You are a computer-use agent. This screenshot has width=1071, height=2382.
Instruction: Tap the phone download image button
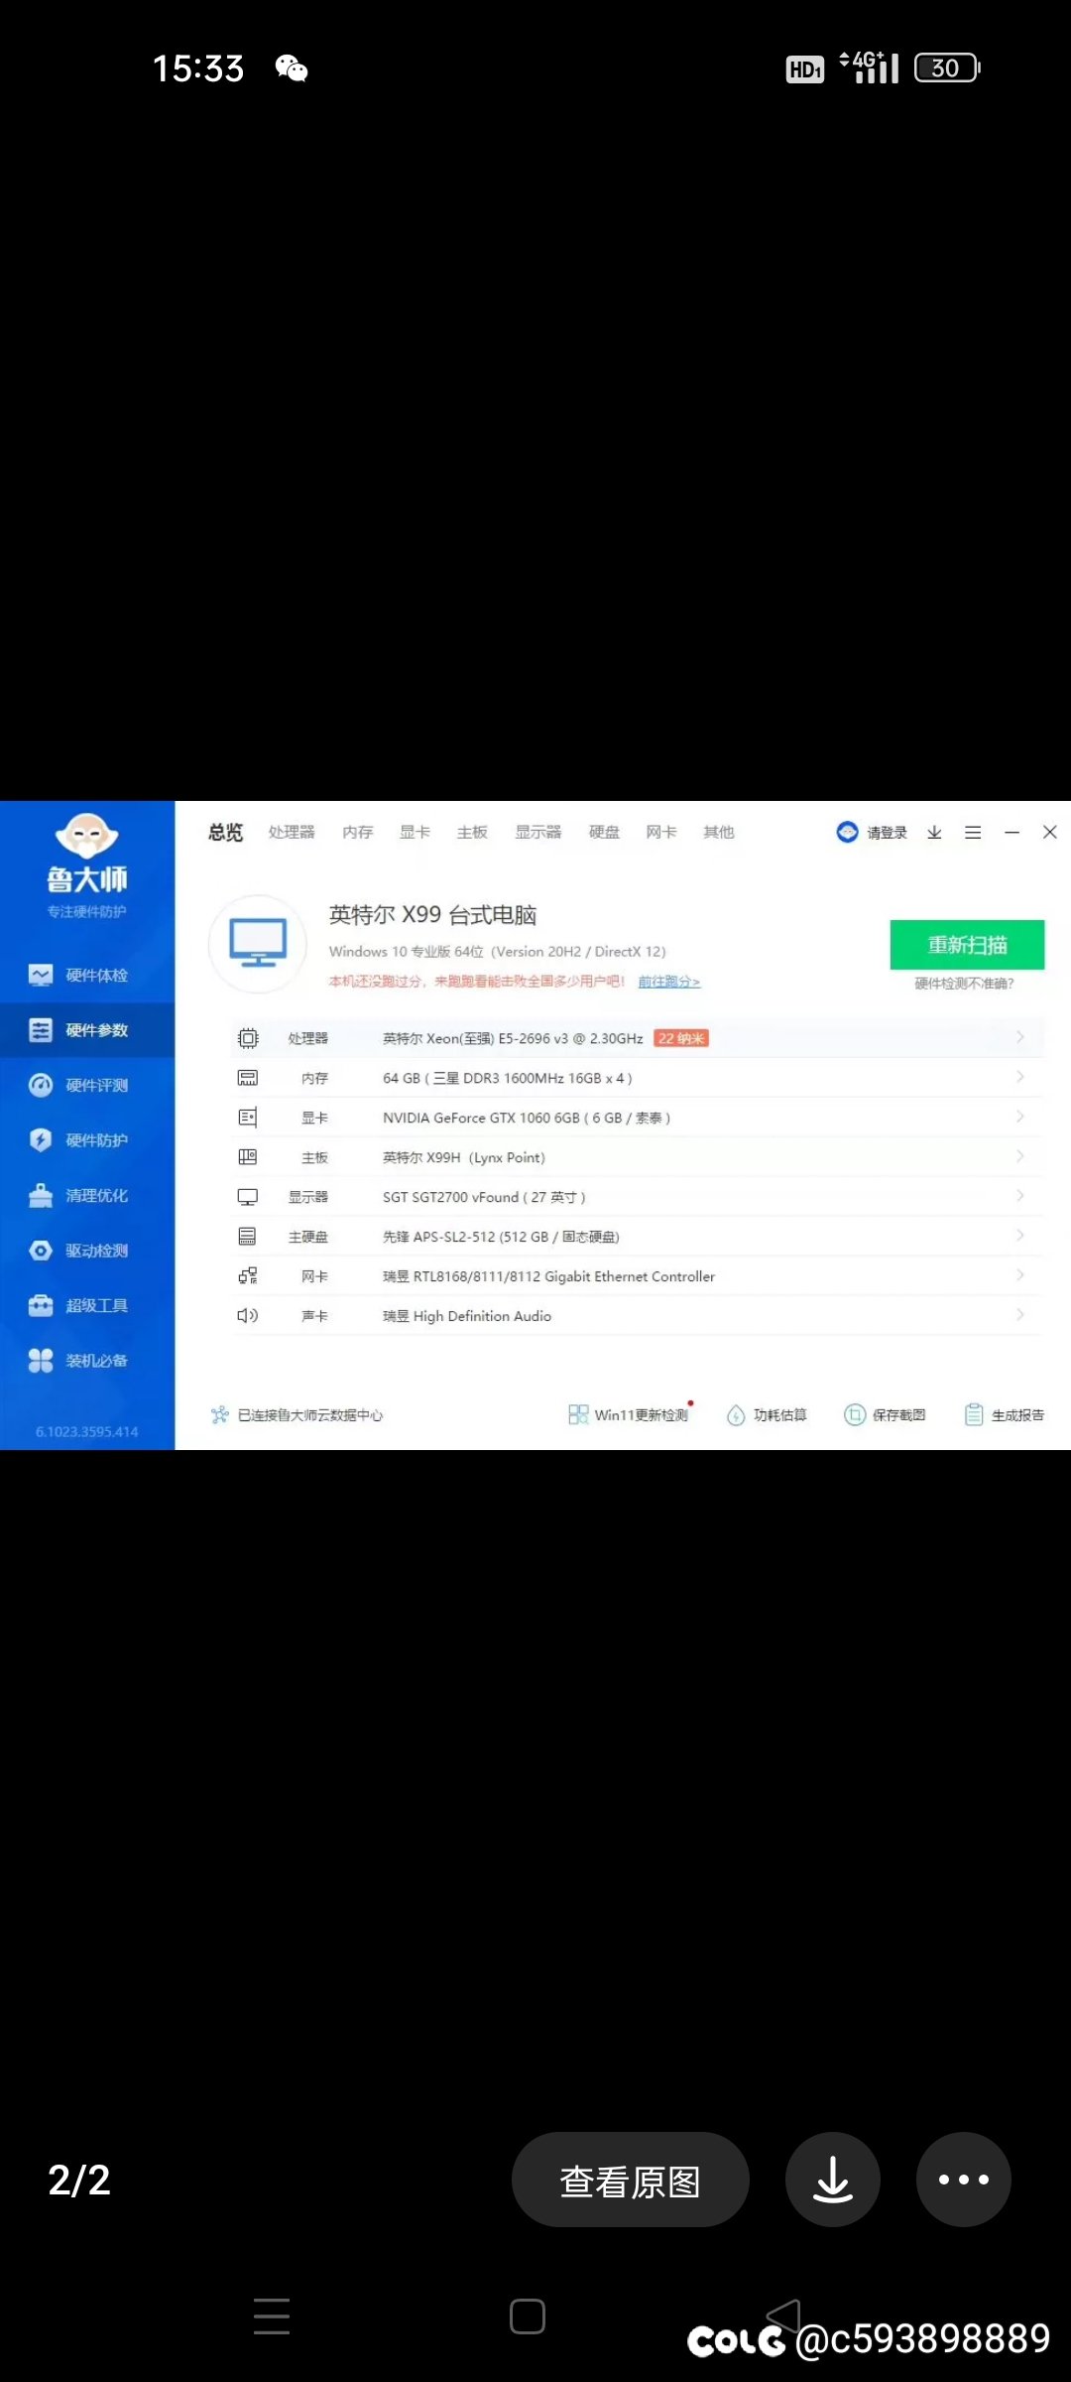[x=833, y=2180]
